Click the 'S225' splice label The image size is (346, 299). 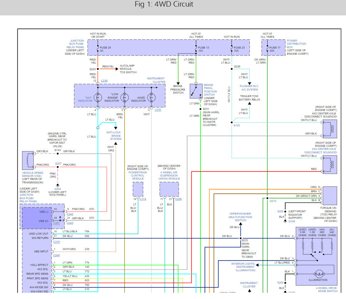pos(93,69)
